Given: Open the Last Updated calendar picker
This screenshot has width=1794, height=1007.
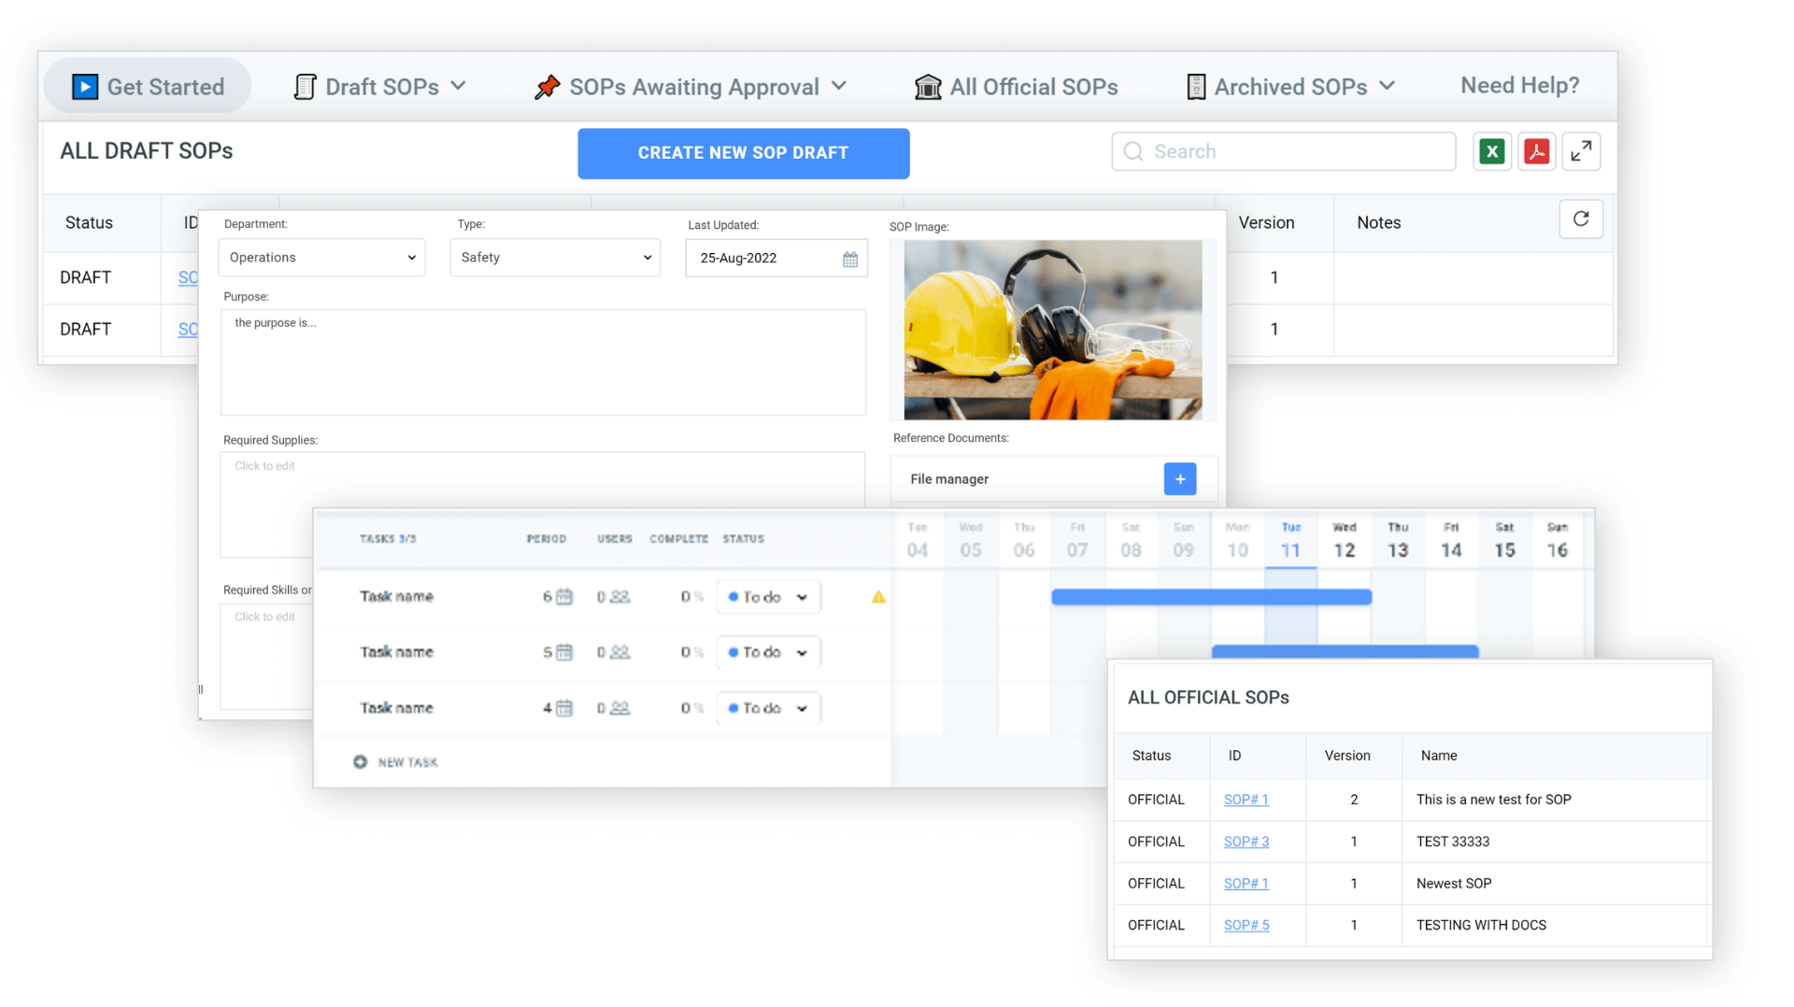Looking at the screenshot, I should [850, 260].
